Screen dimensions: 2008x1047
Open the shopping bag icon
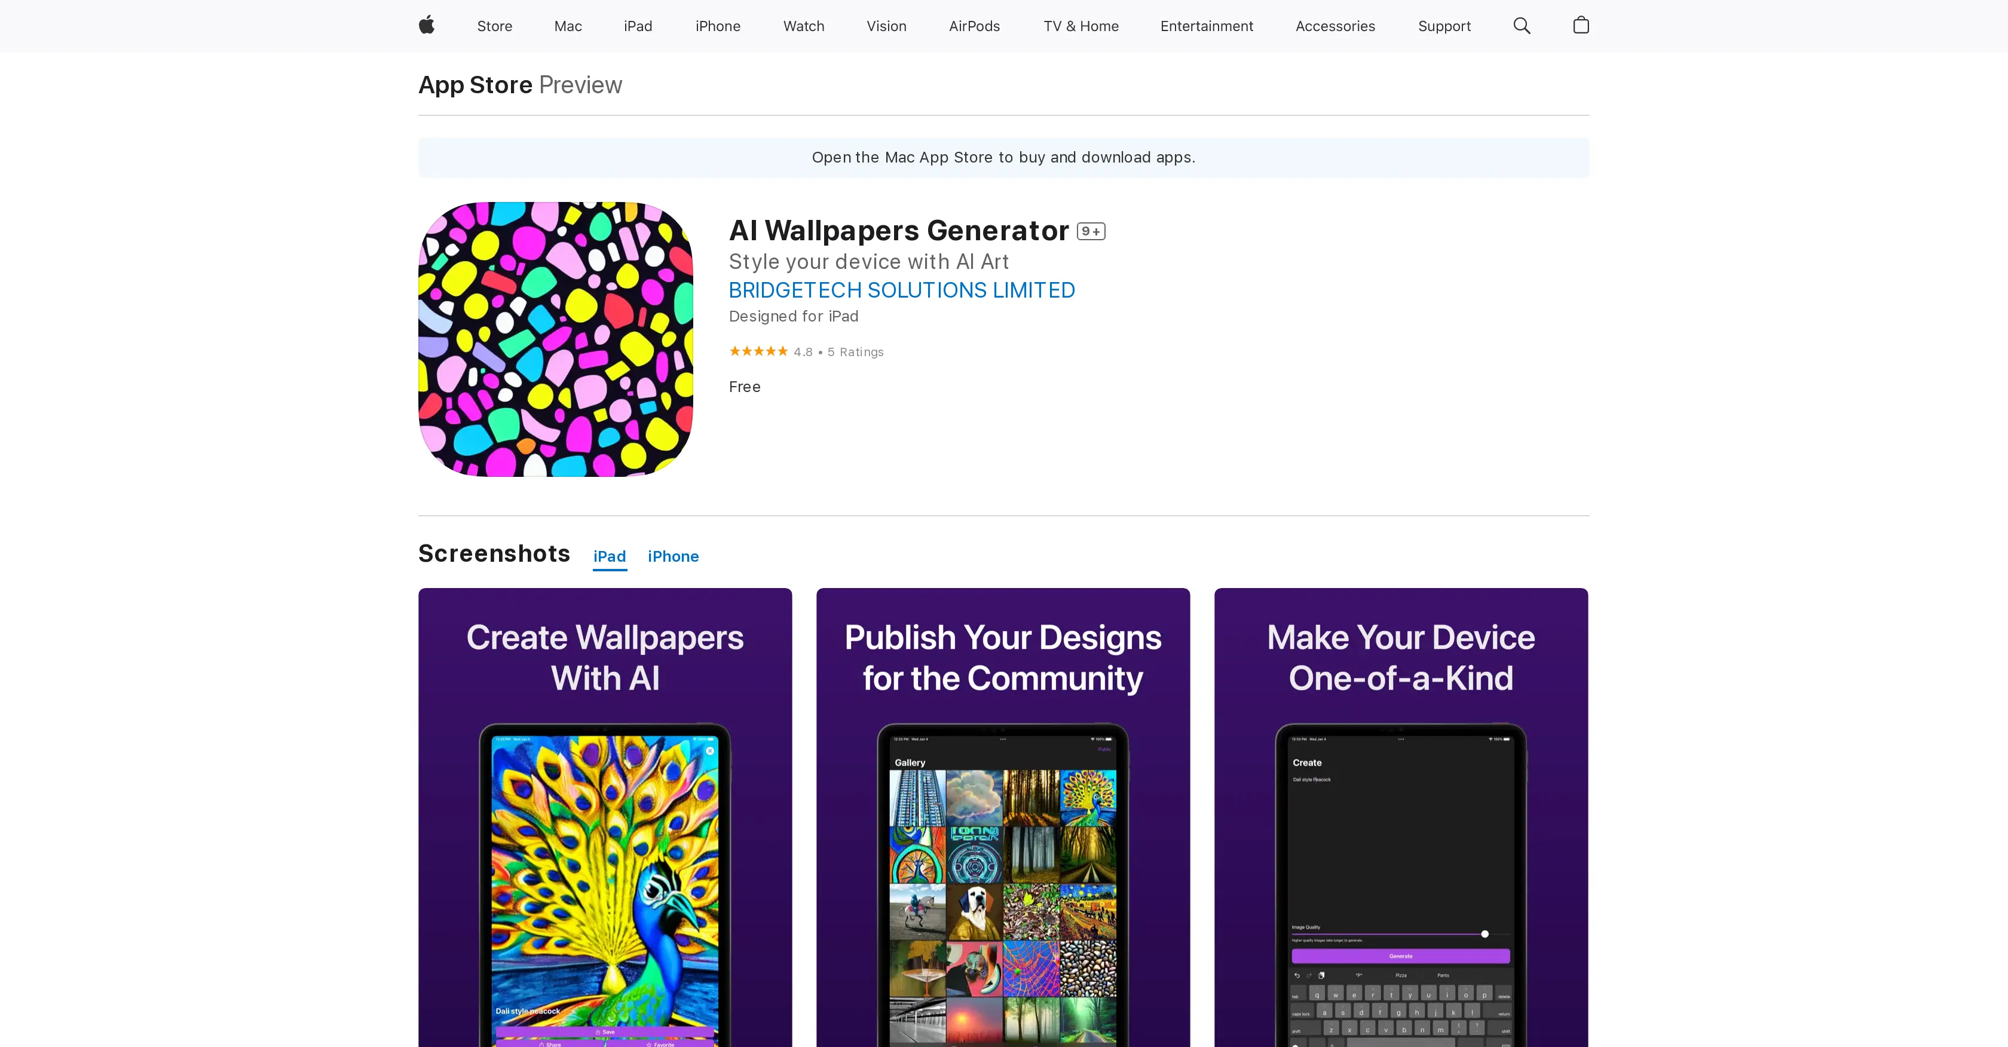pyautogui.click(x=1581, y=26)
